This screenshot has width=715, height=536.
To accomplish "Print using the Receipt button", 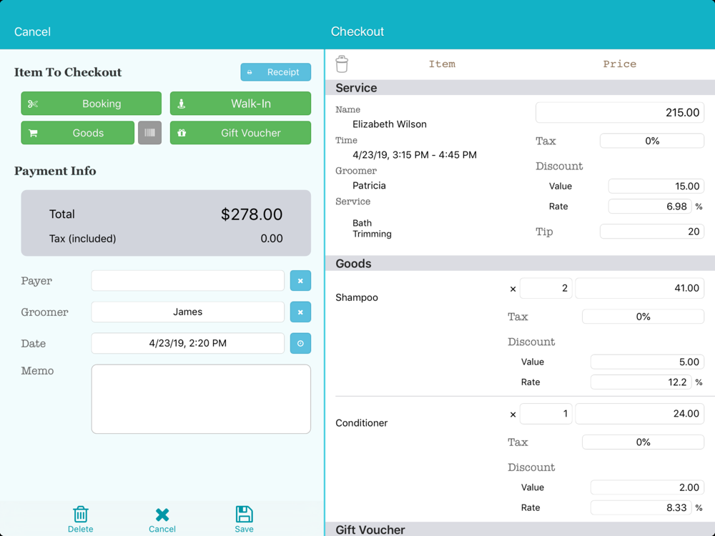I will coord(276,72).
